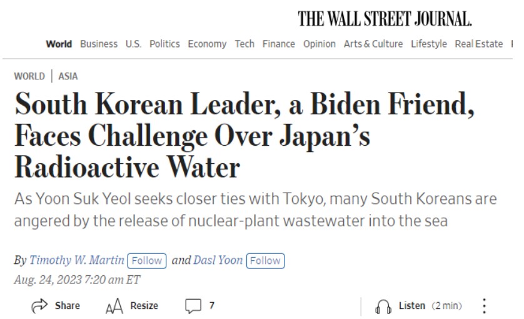The image size is (524, 319).
Task: Click the AA text resize icon
Action: coord(114,306)
